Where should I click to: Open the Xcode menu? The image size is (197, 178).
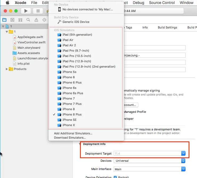pos(20,3)
